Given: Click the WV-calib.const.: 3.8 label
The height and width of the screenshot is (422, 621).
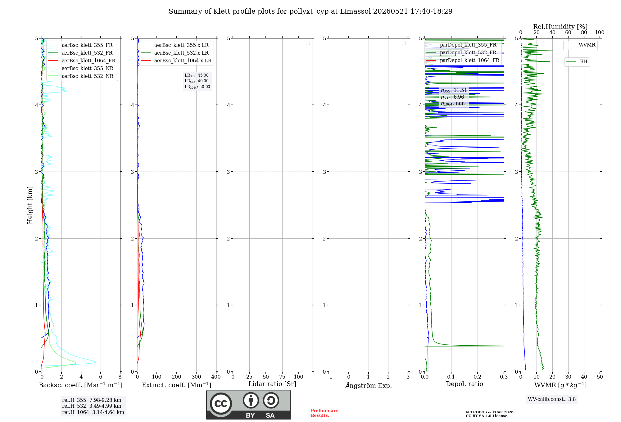Looking at the screenshot, I should (552, 399).
